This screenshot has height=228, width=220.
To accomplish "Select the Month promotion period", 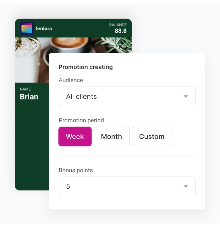I will pos(111,136).
